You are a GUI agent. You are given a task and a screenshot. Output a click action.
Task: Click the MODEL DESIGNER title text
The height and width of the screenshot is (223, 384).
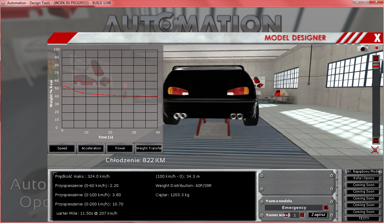(x=295, y=38)
